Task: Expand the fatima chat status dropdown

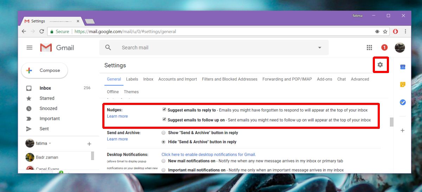Action: tap(50, 144)
